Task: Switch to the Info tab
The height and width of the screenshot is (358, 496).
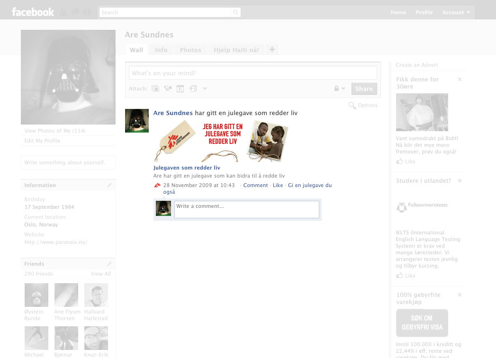Action: [x=161, y=50]
